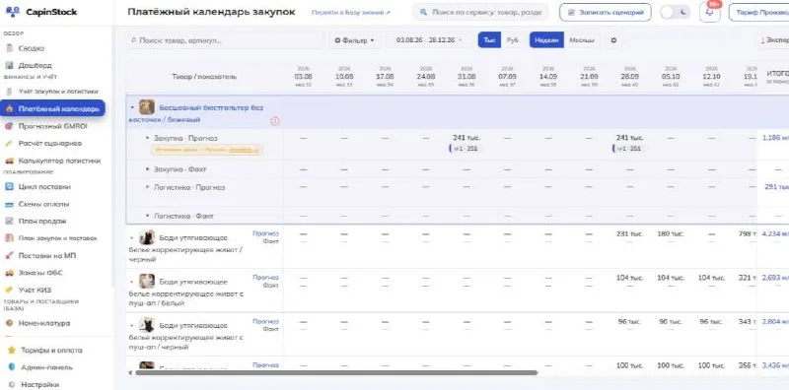This screenshot has height=390, width=789.
Task: Click red warning icon on бюстгальтер row
Action: pyautogui.click(x=275, y=121)
